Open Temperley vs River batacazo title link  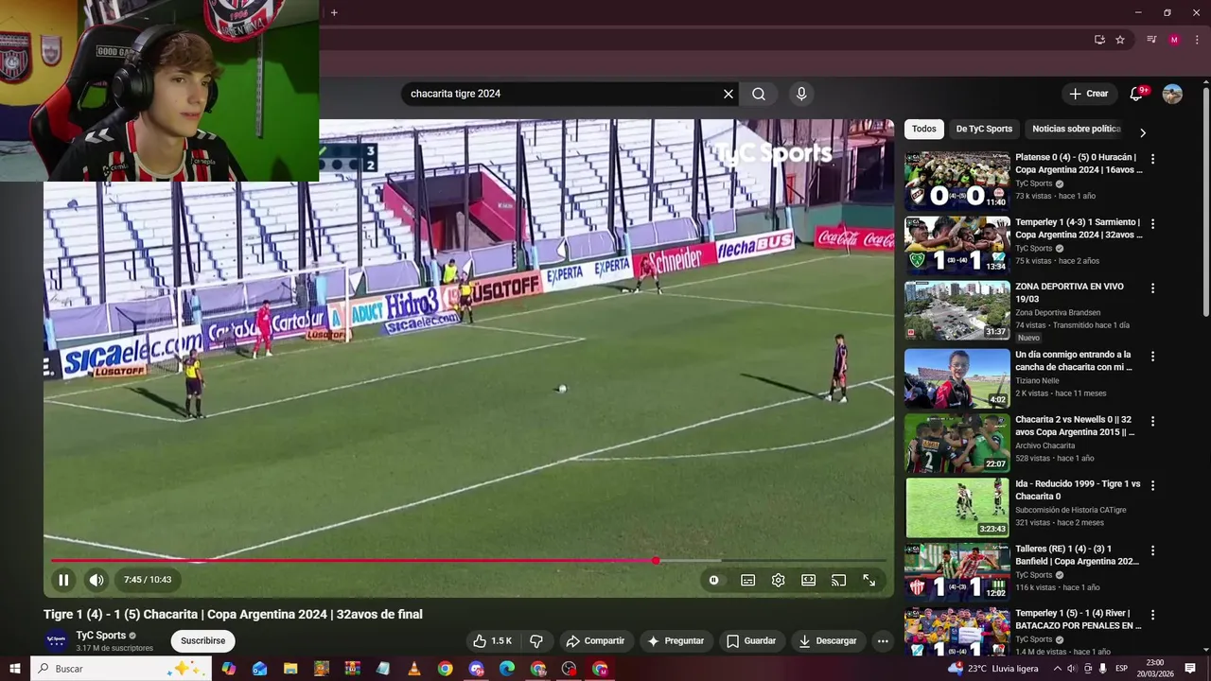tap(1079, 619)
